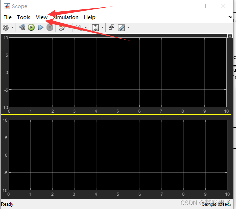Select the Zoom tool icon
The height and width of the screenshot is (209, 236).
[78, 27]
